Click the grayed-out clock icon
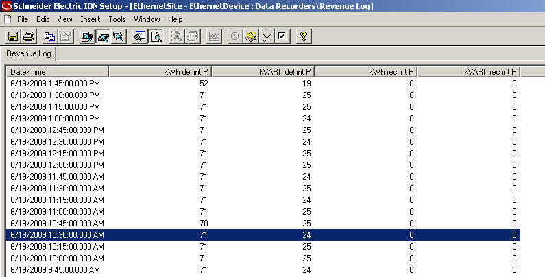 pyautogui.click(x=235, y=36)
